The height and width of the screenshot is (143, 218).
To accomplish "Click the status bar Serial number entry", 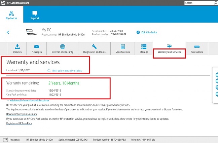I will [73, 140].
